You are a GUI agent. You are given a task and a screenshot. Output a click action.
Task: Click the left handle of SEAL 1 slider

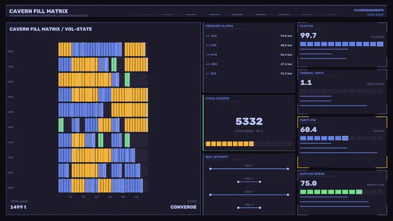click(210, 169)
